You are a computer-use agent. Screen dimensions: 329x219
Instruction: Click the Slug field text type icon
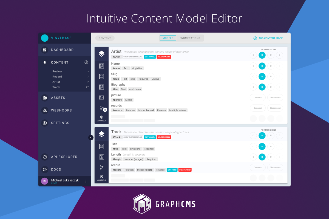pyautogui.click(x=101, y=76)
